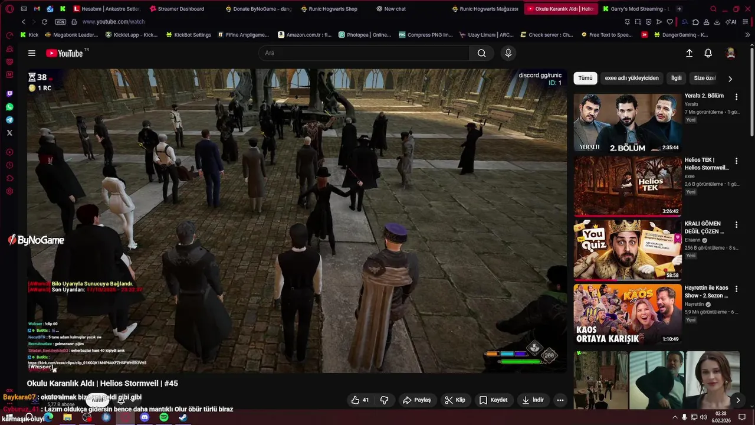Image resolution: width=755 pixels, height=425 pixels.
Task: Start voice search with microphone icon
Action: click(x=508, y=53)
